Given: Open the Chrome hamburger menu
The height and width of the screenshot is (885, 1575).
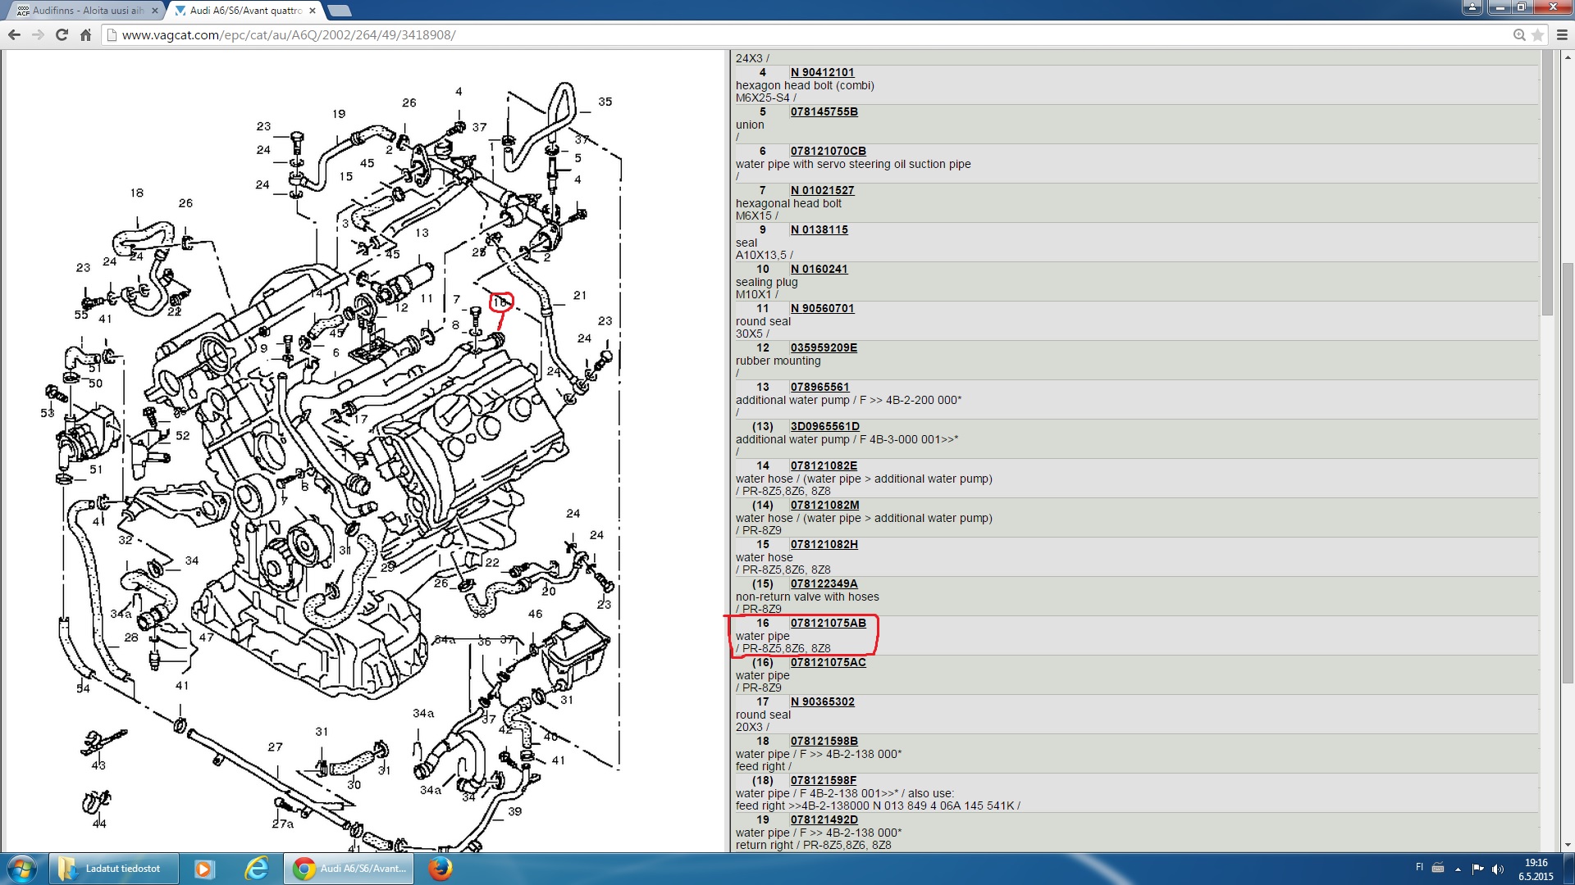Looking at the screenshot, I should click(1562, 35).
